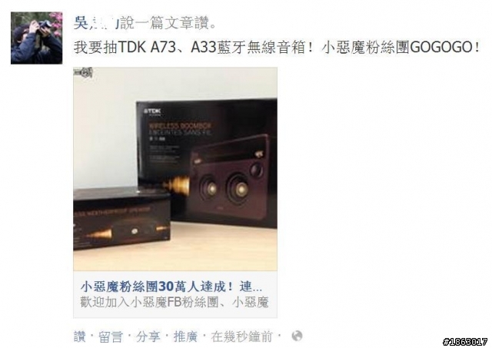492x348 pixels.
Task: Click the 讚 (Like) link
Action: 80,336
